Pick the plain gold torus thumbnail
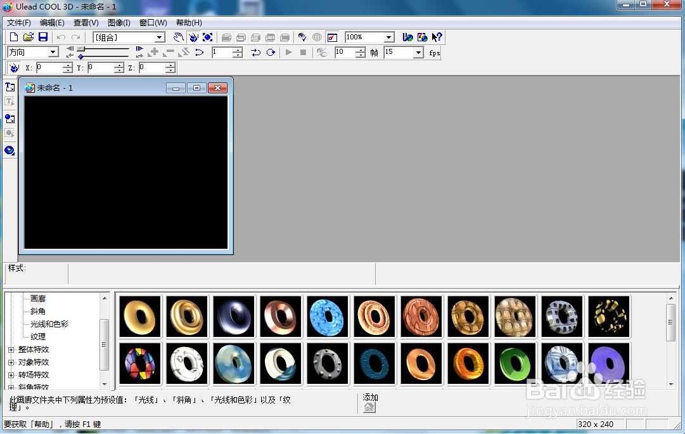Viewport: 685px width, 434px height. 140,317
